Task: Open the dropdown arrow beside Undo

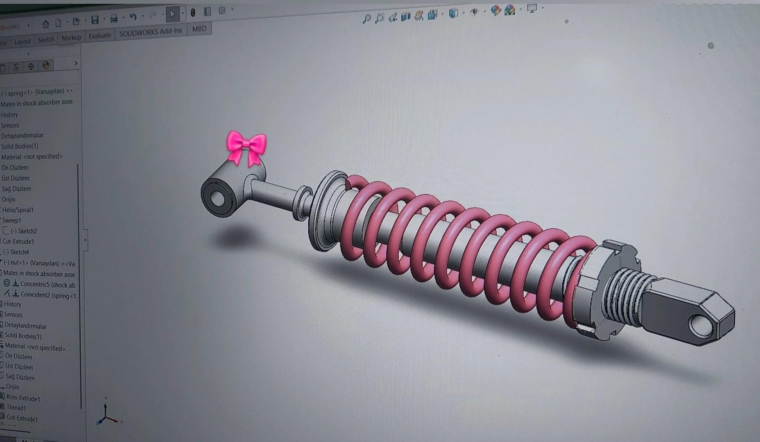Action: pyautogui.click(x=142, y=16)
